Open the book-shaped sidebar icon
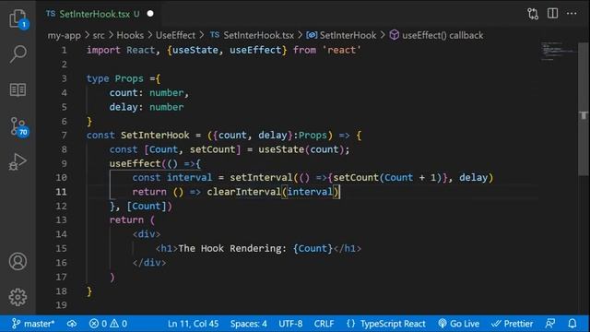This screenshot has width=590, height=332. coord(18,90)
